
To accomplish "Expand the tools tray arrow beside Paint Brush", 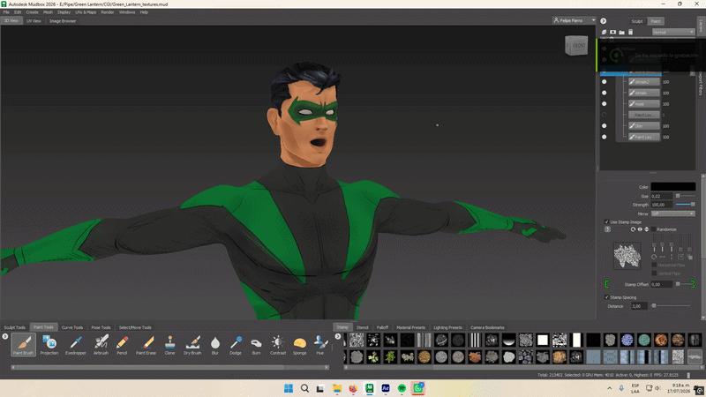I will (x=5, y=336).
